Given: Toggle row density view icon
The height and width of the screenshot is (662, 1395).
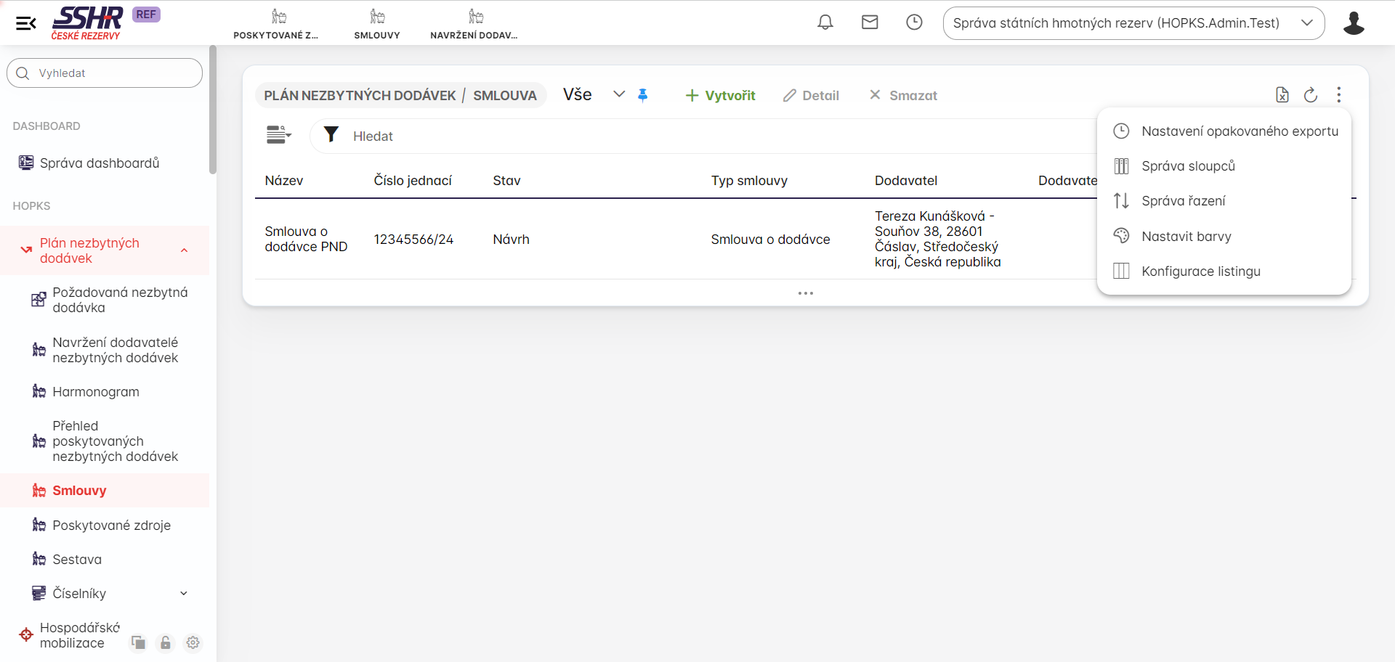Looking at the screenshot, I should click(x=278, y=135).
